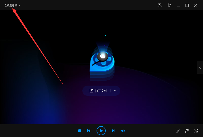Open playback adjustment sliders settings icon
The height and width of the screenshot is (137, 203).
[187, 131]
